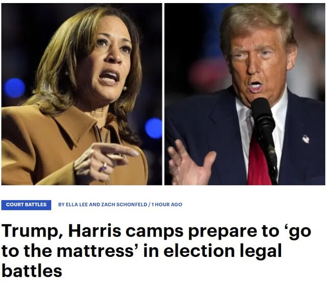Click the "1 hour ago" timestamp

point(167,204)
